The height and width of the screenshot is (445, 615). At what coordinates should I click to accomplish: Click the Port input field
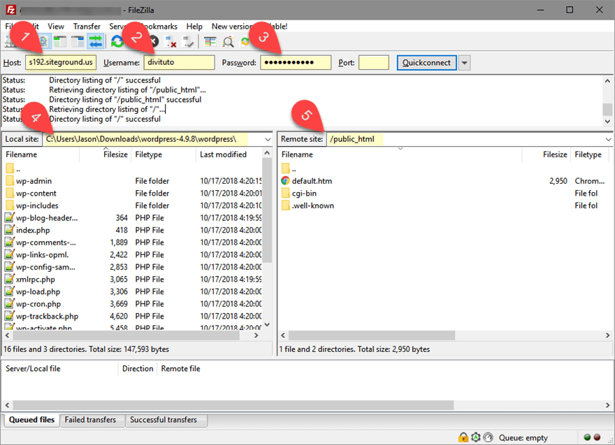tap(374, 62)
